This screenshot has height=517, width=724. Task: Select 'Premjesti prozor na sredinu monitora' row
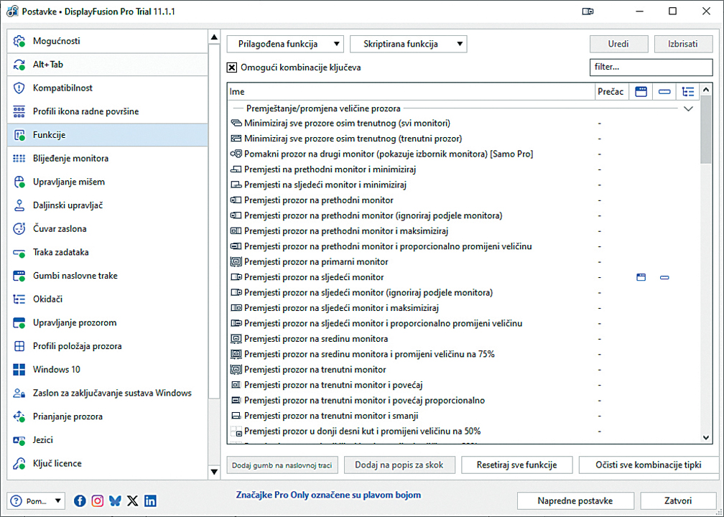pyautogui.click(x=463, y=339)
